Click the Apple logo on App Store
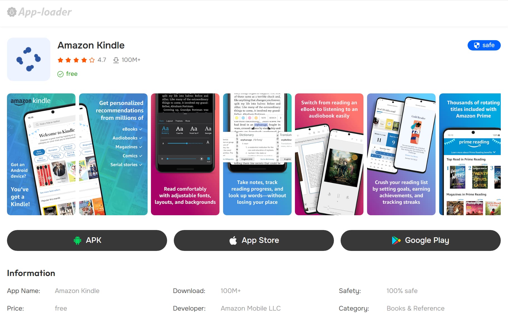508x334 pixels. (x=233, y=240)
